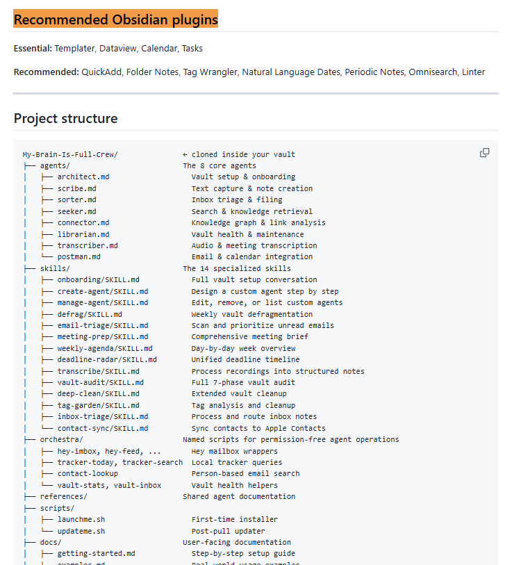Click the description 'The 14 specialized skills'
Viewport: 512px width, 565px height.
click(x=237, y=268)
